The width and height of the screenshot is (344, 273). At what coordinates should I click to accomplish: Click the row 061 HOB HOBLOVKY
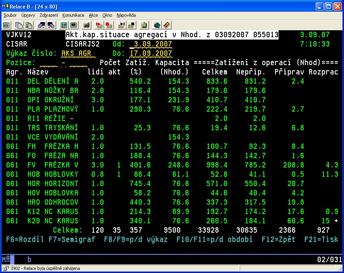point(172,174)
